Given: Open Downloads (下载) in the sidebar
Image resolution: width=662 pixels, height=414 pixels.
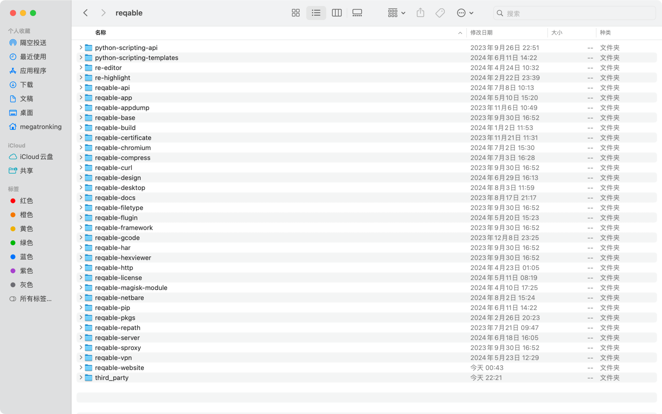Looking at the screenshot, I should [x=26, y=85].
